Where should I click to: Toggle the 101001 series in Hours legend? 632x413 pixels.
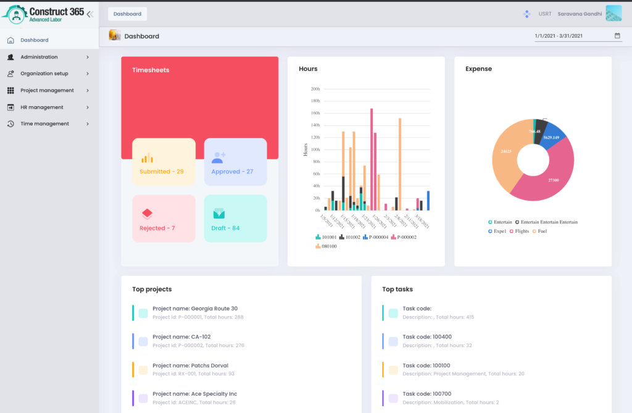pos(326,236)
